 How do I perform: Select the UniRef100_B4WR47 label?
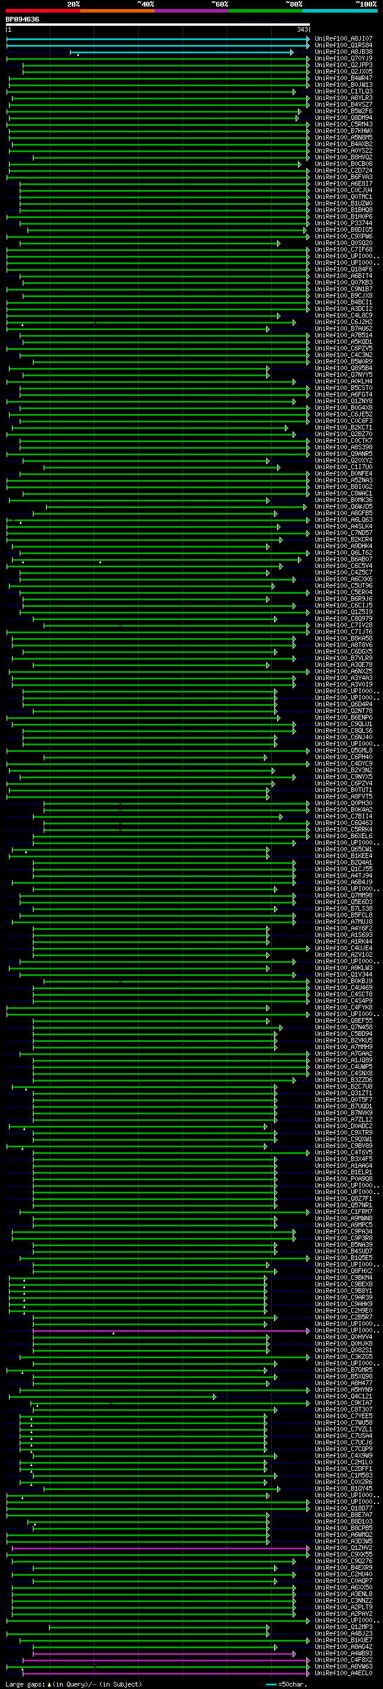point(343,78)
